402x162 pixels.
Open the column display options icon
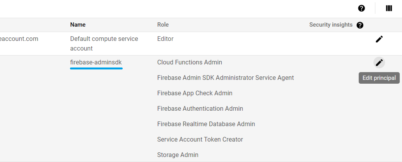tap(389, 8)
